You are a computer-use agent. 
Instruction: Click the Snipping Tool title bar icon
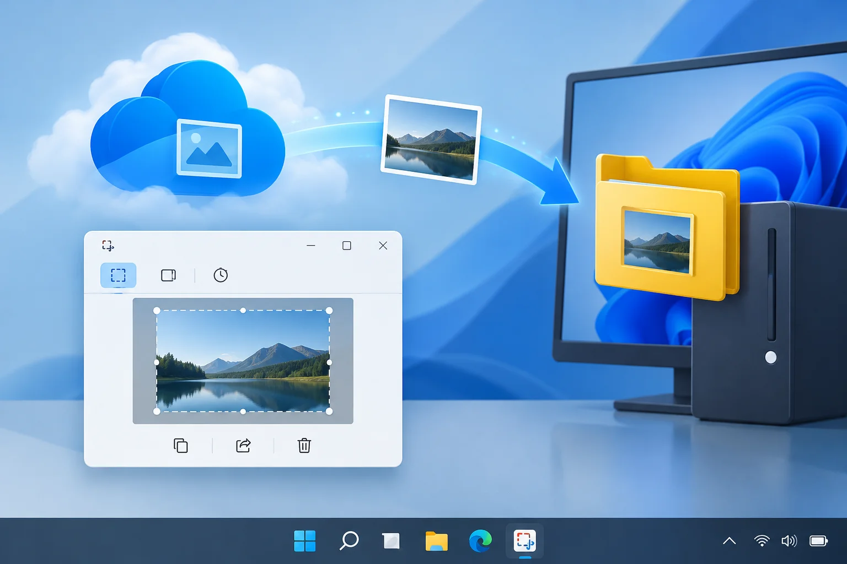pyautogui.click(x=108, y=246)
